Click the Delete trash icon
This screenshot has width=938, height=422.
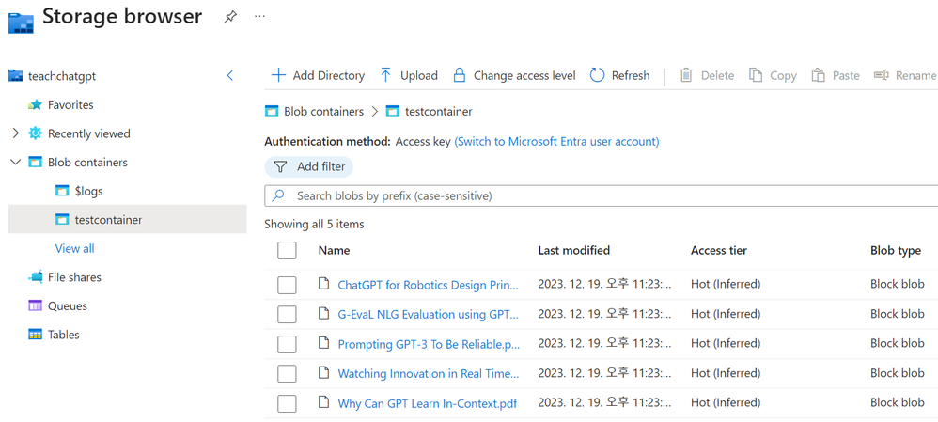coord(686,75)
